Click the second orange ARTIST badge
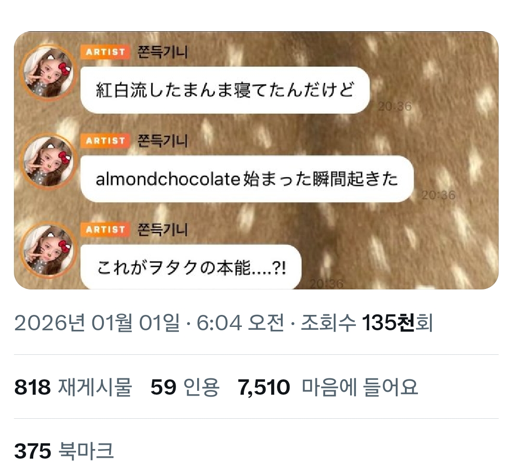Image resolution: width=516 pixels, height=475 pixels. (106, 141)
